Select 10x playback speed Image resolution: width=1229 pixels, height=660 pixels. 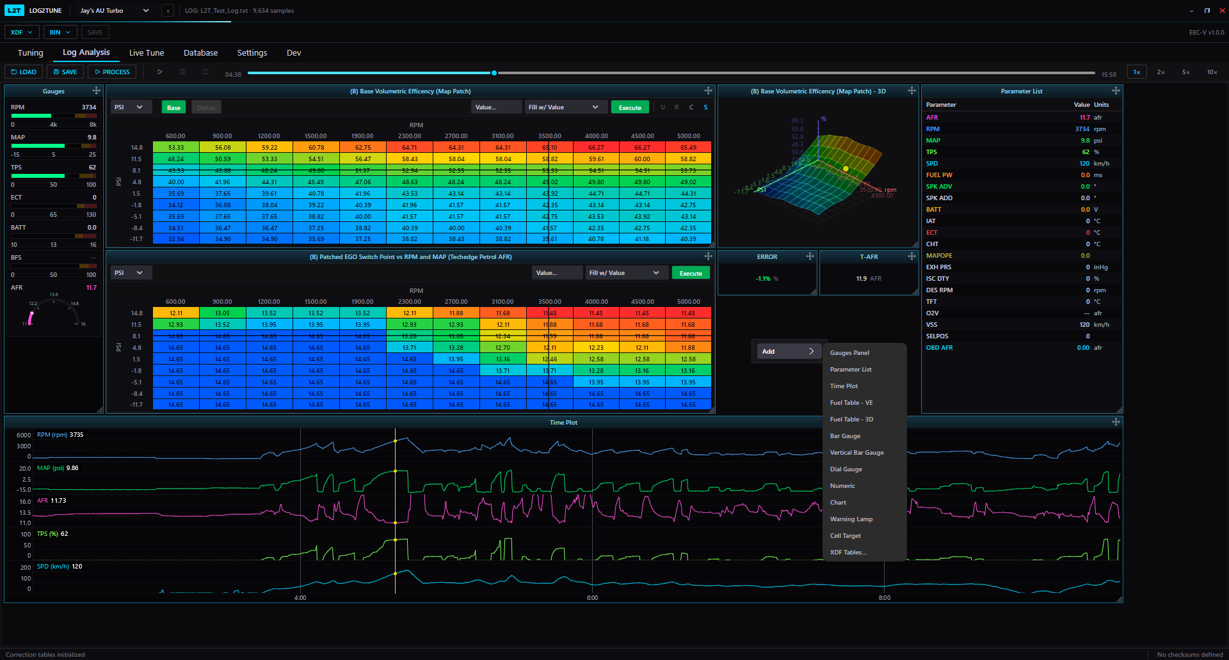tap(1212, 72)
